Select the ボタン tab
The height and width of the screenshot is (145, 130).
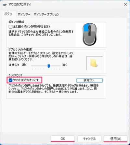(x=8, y=14)
